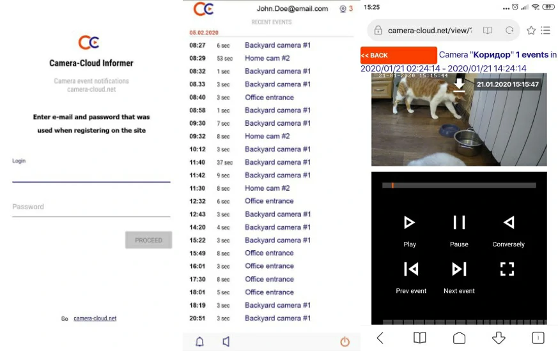Tap the open tabs counter icon

[x=538, y=338]
